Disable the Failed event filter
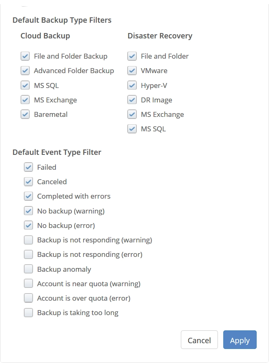 [28, 167]
